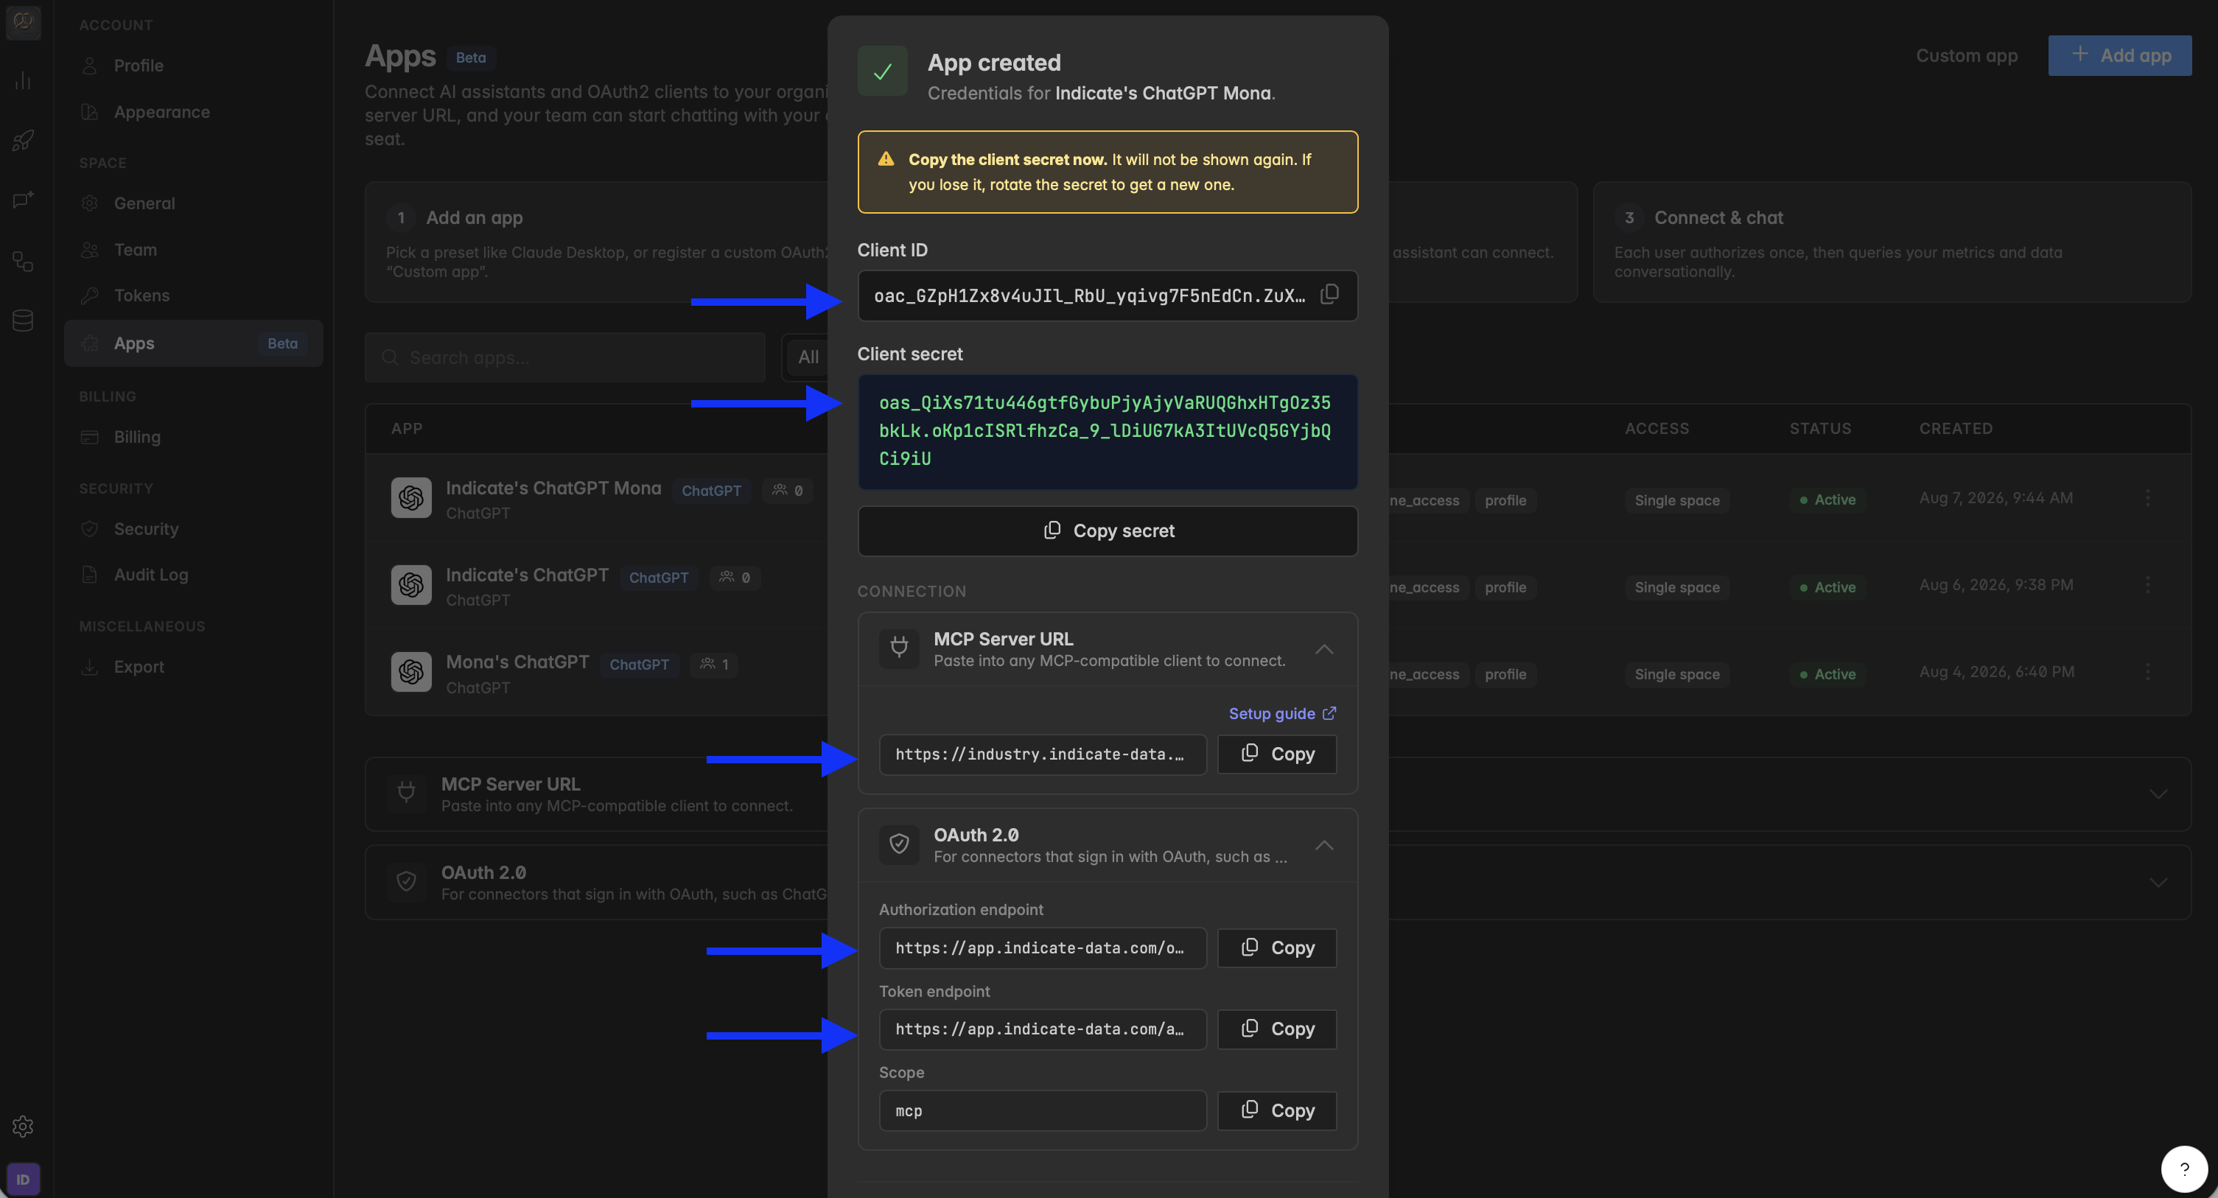Open the rocket icon in left rail
Screen dimensions: 2218x1198
coord(24,140)
